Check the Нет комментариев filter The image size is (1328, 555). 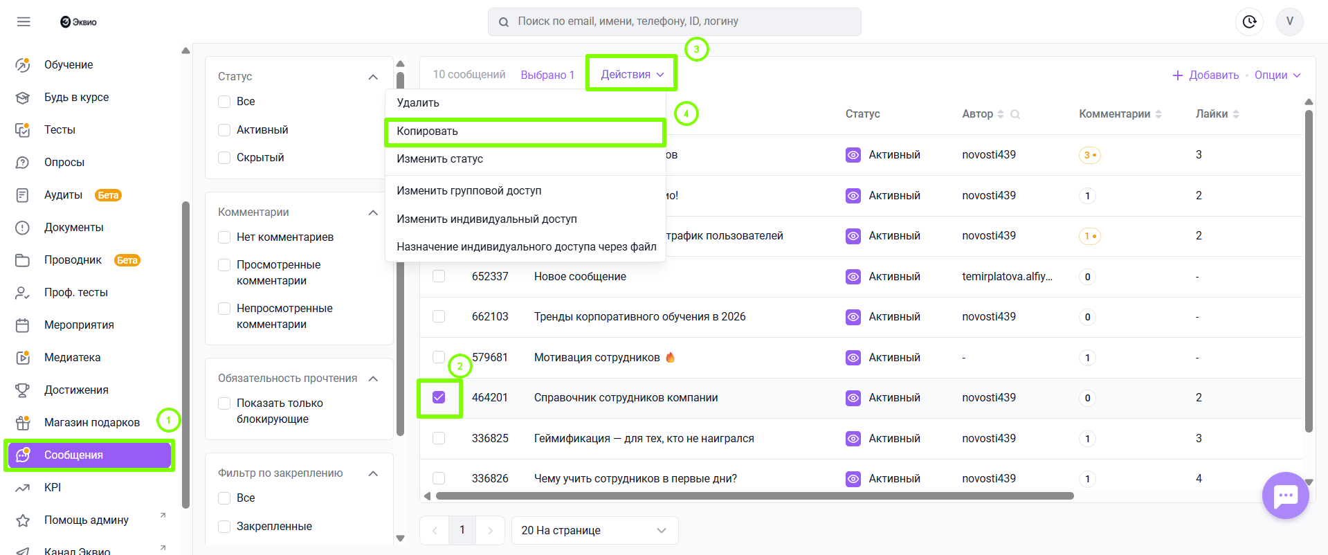point(224,237)
